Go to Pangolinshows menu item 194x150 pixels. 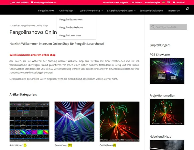(46, 11)
